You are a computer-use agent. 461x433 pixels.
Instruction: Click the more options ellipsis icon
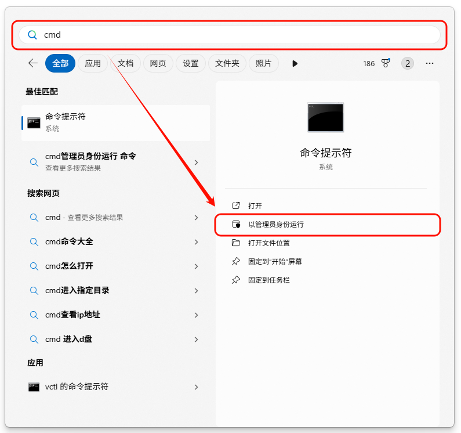(430, 63)
